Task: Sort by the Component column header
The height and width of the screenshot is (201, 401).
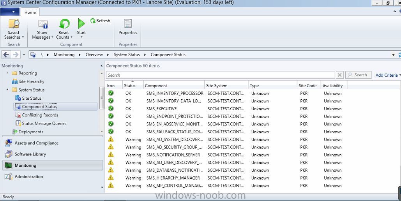Action: pyautogui.click(x=174, y=86)
